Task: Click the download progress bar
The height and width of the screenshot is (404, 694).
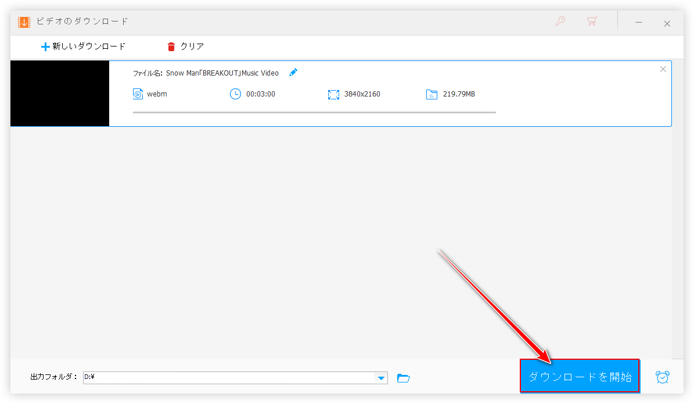Action: click(x=314, y=113)
